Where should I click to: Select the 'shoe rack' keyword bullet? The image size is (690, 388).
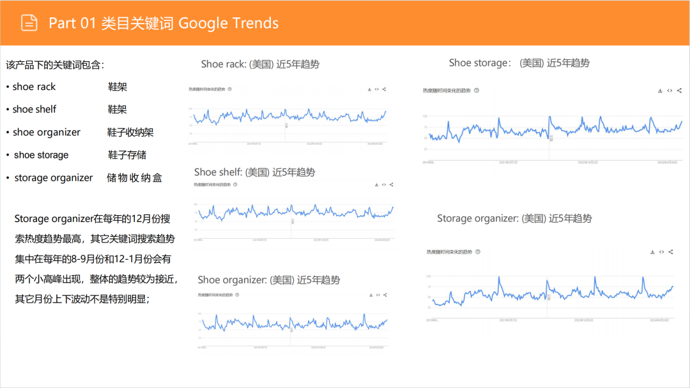click(34, 87)
